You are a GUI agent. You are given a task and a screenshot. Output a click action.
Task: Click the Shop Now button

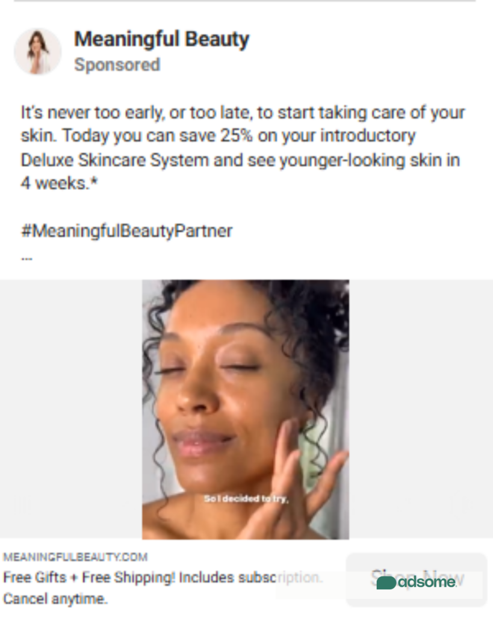point(417,579)
